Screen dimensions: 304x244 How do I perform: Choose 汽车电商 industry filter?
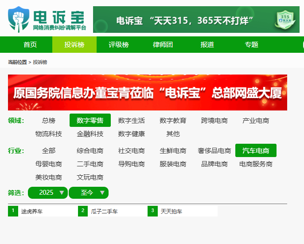256,150
